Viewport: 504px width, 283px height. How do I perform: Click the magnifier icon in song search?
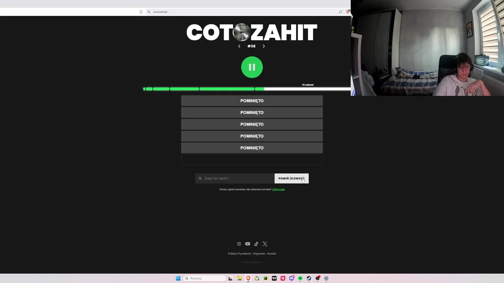[200, 178]
